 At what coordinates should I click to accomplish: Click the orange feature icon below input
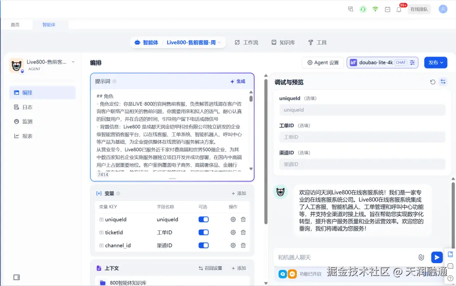(292, 274)
